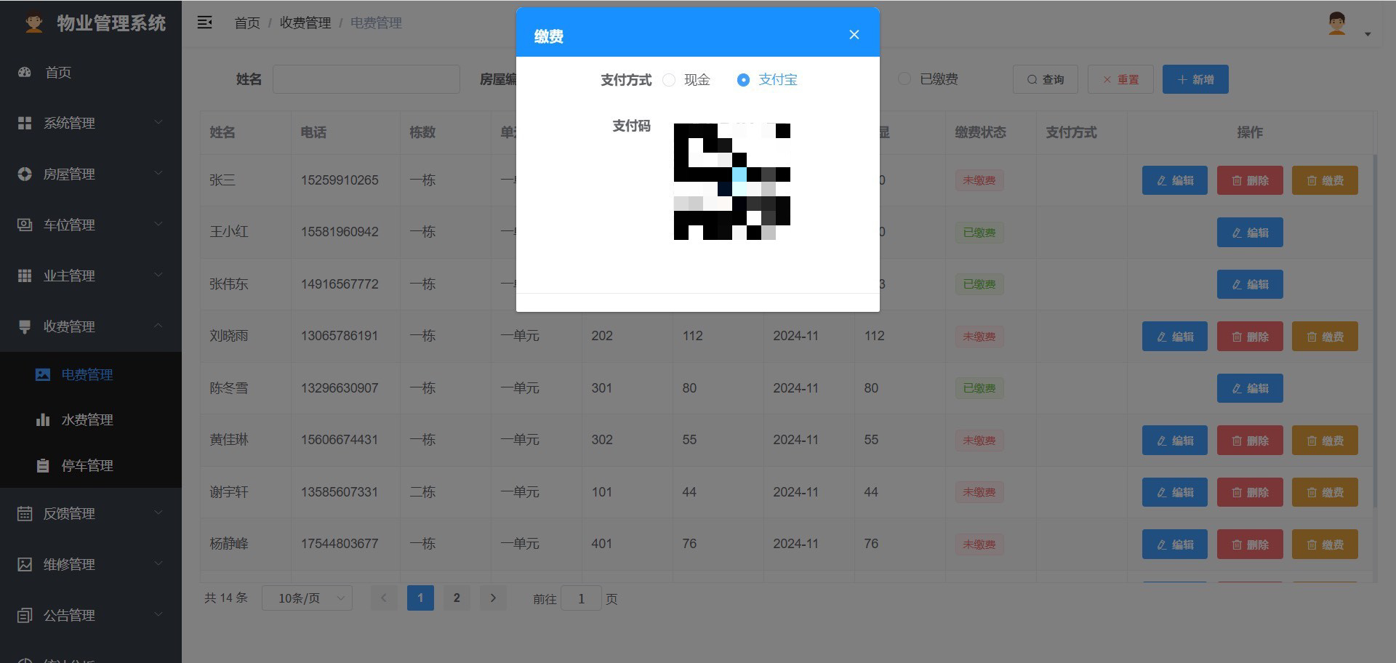Toggle the sidebar collapse hamburger icon
This screenshot has height=663, width=1396.
(x=205, y=23)
